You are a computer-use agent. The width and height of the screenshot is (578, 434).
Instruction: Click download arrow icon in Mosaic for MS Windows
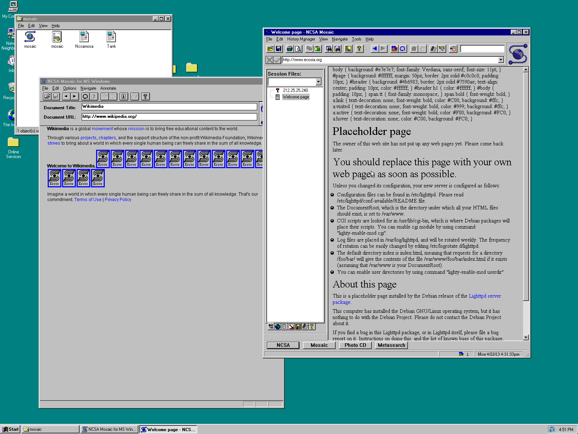124,96
